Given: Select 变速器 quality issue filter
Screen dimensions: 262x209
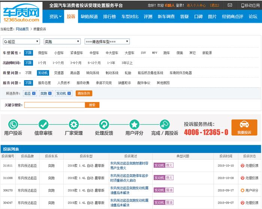Looking at the screenshot, I should [x=59, y=73].
